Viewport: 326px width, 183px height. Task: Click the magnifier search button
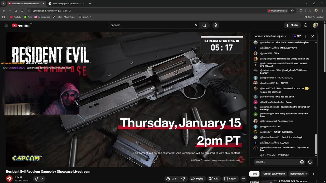[204, 25]
